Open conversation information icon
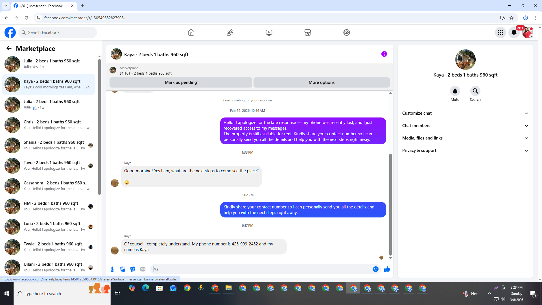 384,54
